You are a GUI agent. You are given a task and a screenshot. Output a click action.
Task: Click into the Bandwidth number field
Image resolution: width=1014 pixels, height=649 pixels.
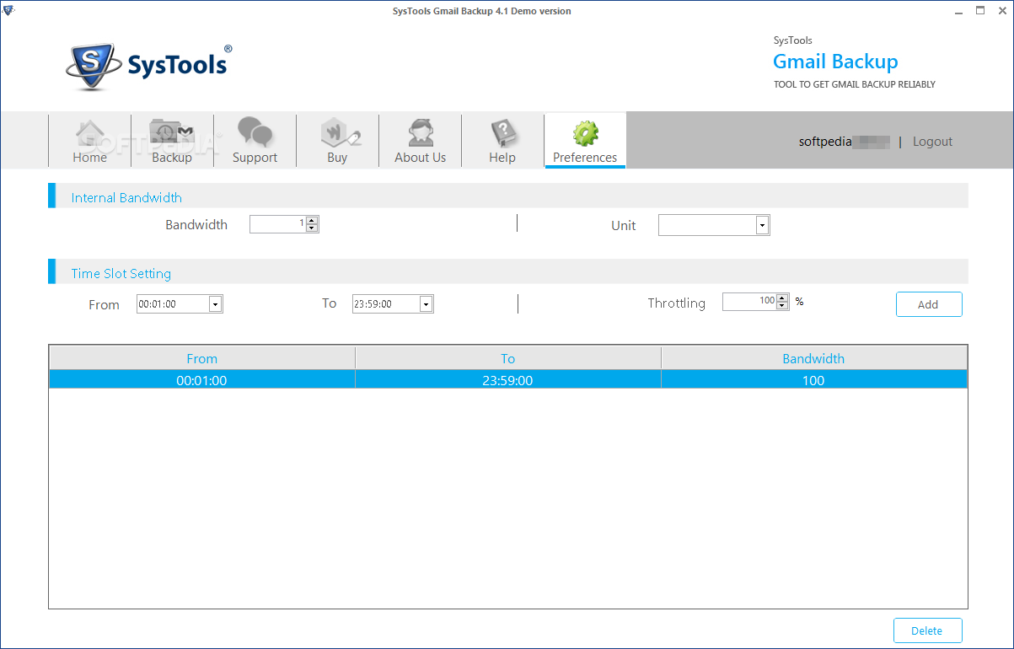pos(278,224)
